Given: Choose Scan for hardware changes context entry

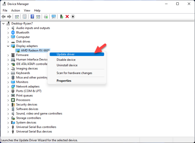Looking at the screenshot, I should pos(77,73).
